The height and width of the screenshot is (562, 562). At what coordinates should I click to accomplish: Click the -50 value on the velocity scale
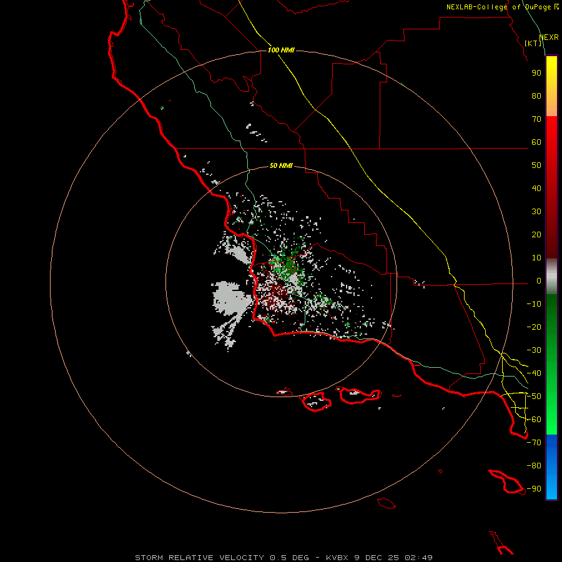click(534, 397)
